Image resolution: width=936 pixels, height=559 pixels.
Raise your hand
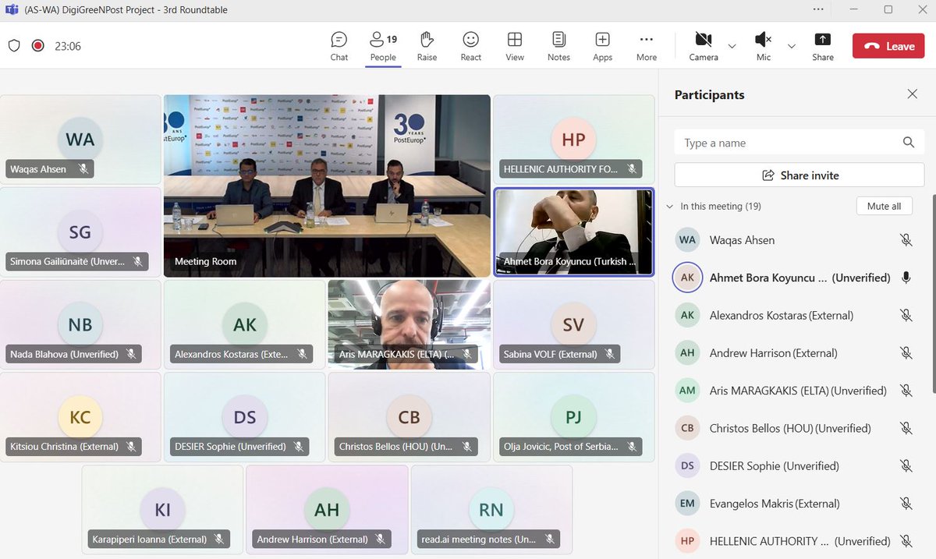coord(427,45)
